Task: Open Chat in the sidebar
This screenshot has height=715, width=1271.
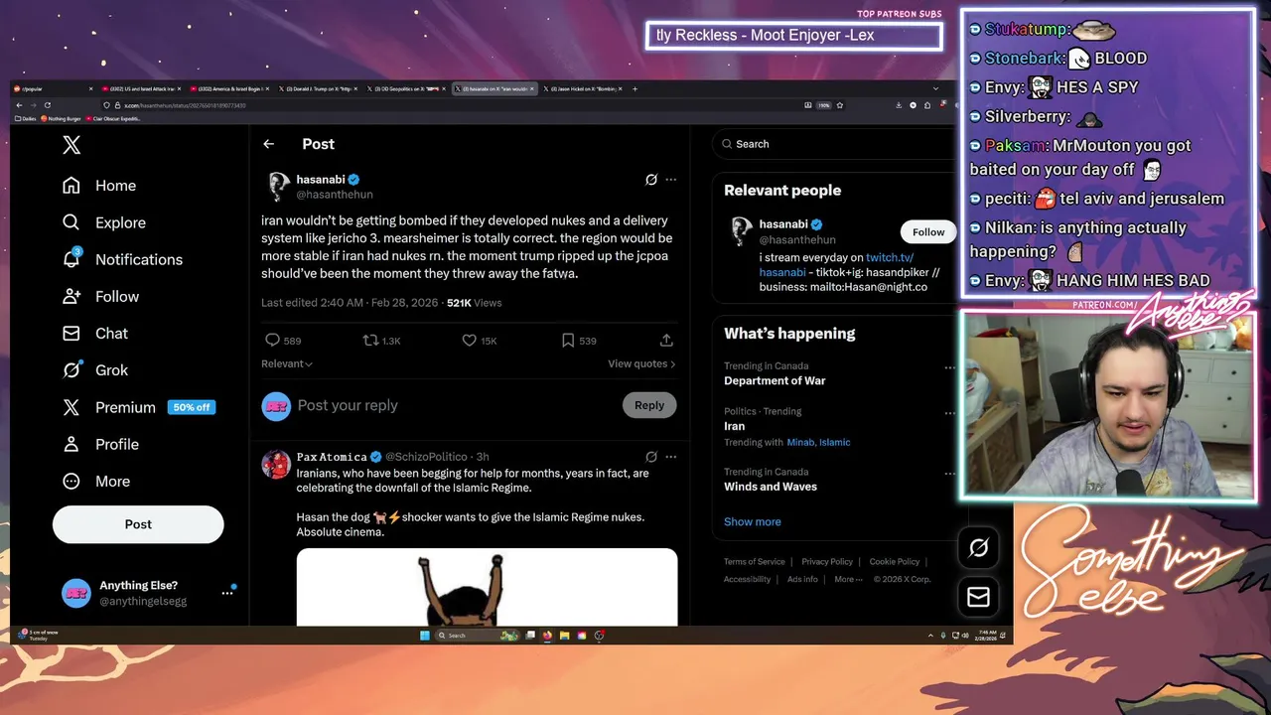Action: pyautogui.click(x=95, y=333)
